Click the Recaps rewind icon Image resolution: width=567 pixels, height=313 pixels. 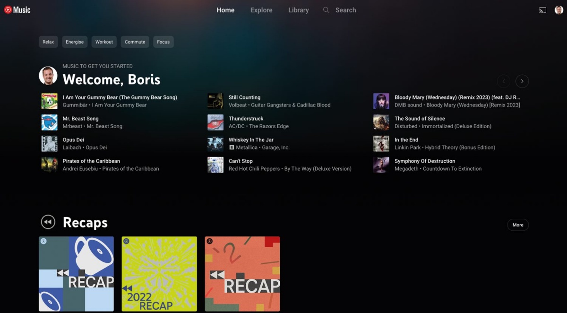click(x=48, y=222)
